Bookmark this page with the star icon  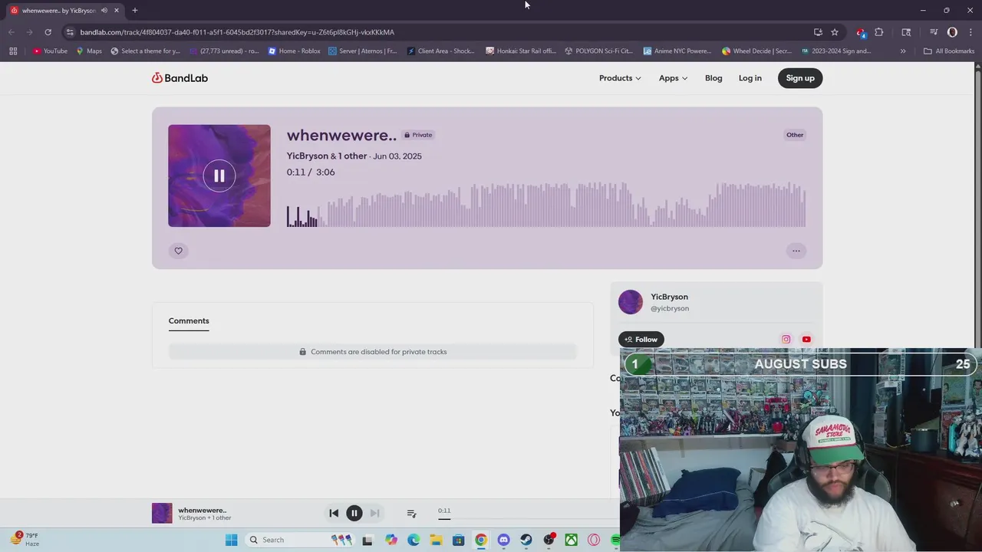click(835, 32)
